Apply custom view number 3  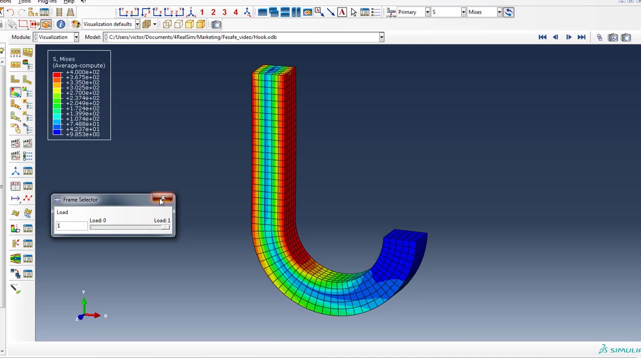click(x=224, y=12)
